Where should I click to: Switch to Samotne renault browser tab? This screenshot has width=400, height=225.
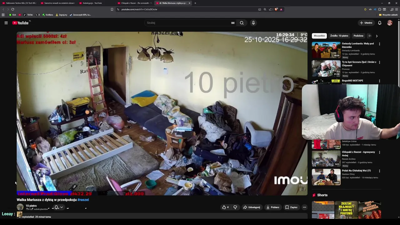[x=58, y=3]
